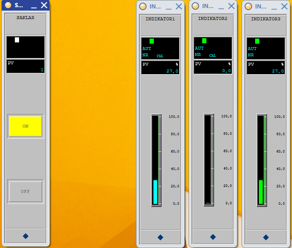This screenshot has height=248, width=292.
Task: Click CAL label in INDIKATOR1
Action: click(160, 56)
